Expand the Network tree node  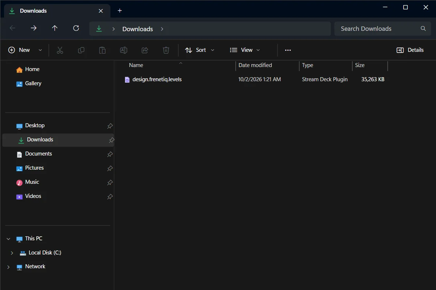8,267
